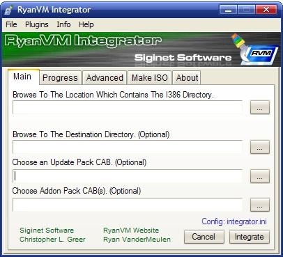Open the Siginet Software link
283x257 pixels.
point(47,231)
